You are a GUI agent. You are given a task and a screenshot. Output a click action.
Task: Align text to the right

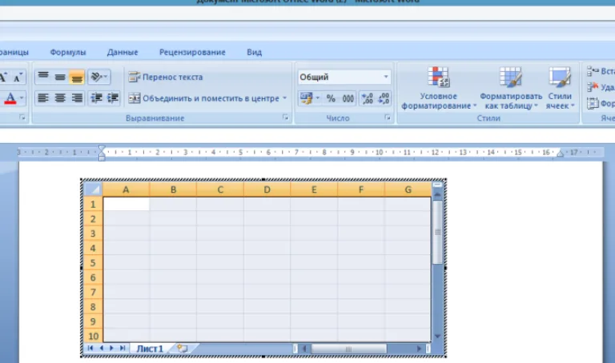(x=77, y=98)
